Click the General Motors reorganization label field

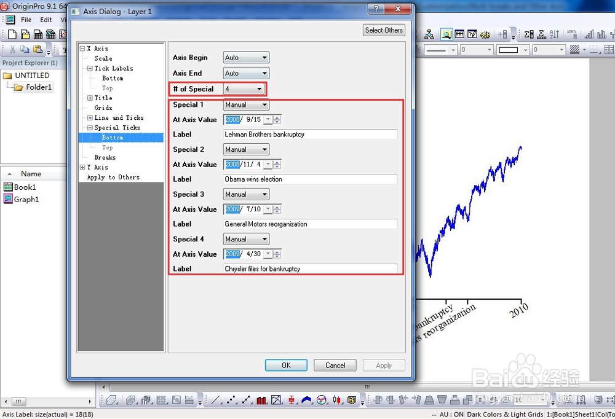point(310,224)
